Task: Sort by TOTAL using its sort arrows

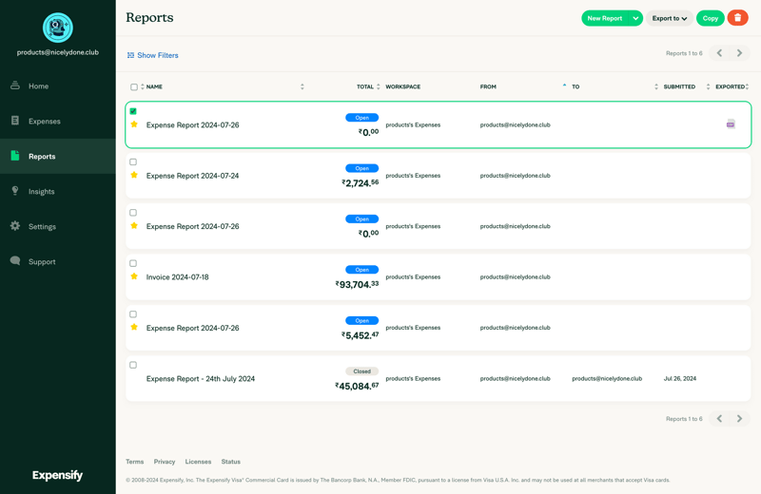Action: (378, 86)
